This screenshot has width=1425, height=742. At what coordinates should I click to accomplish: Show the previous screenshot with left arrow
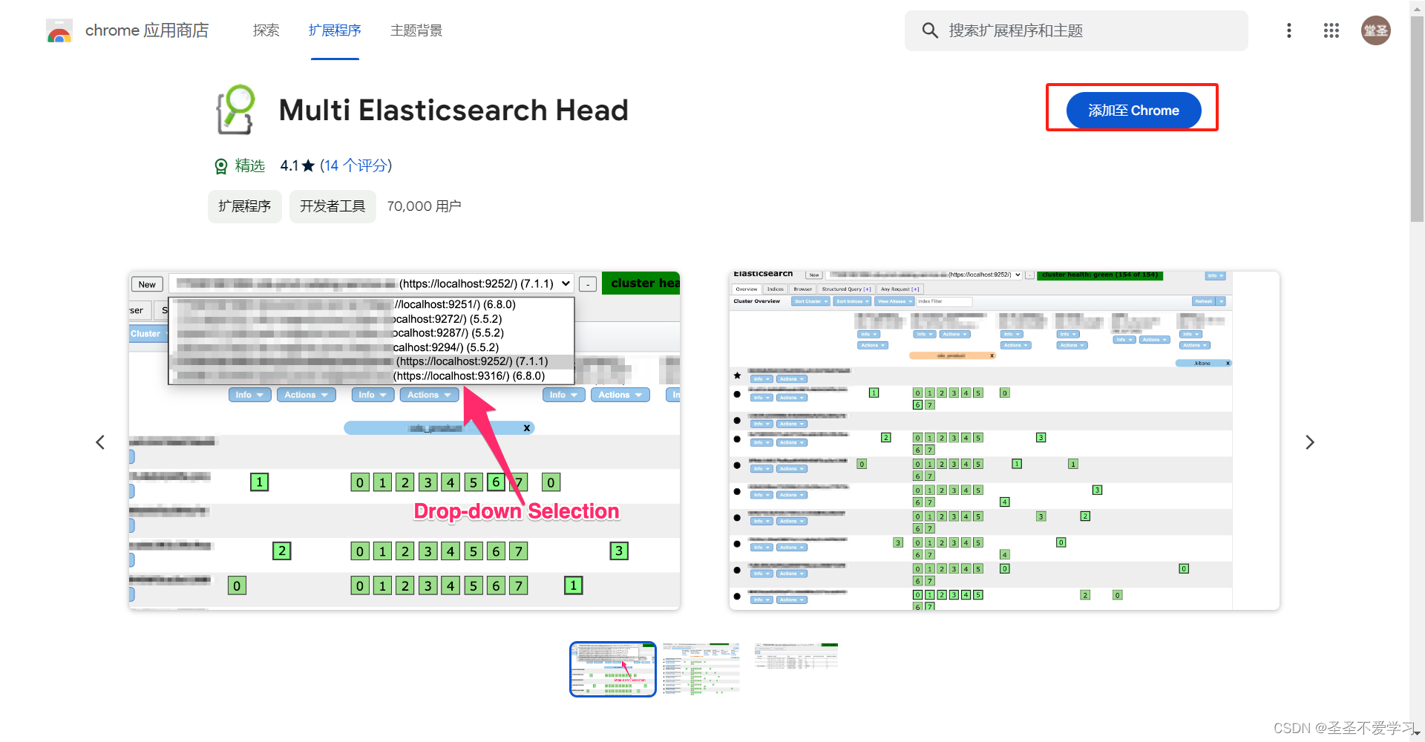coord(100,442)
